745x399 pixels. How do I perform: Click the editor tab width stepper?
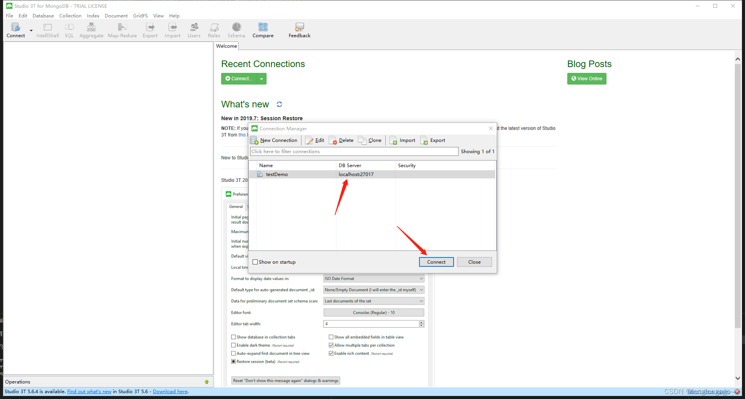[x=422, y=324]
